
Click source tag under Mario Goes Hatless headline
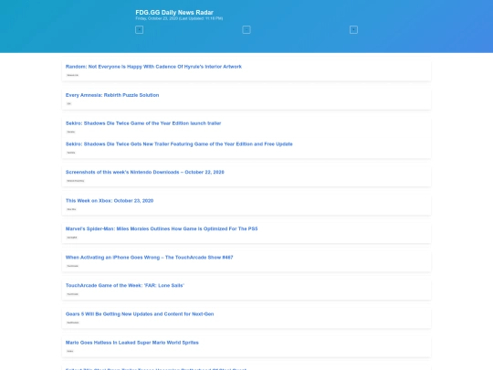click(x=69, y=351)
